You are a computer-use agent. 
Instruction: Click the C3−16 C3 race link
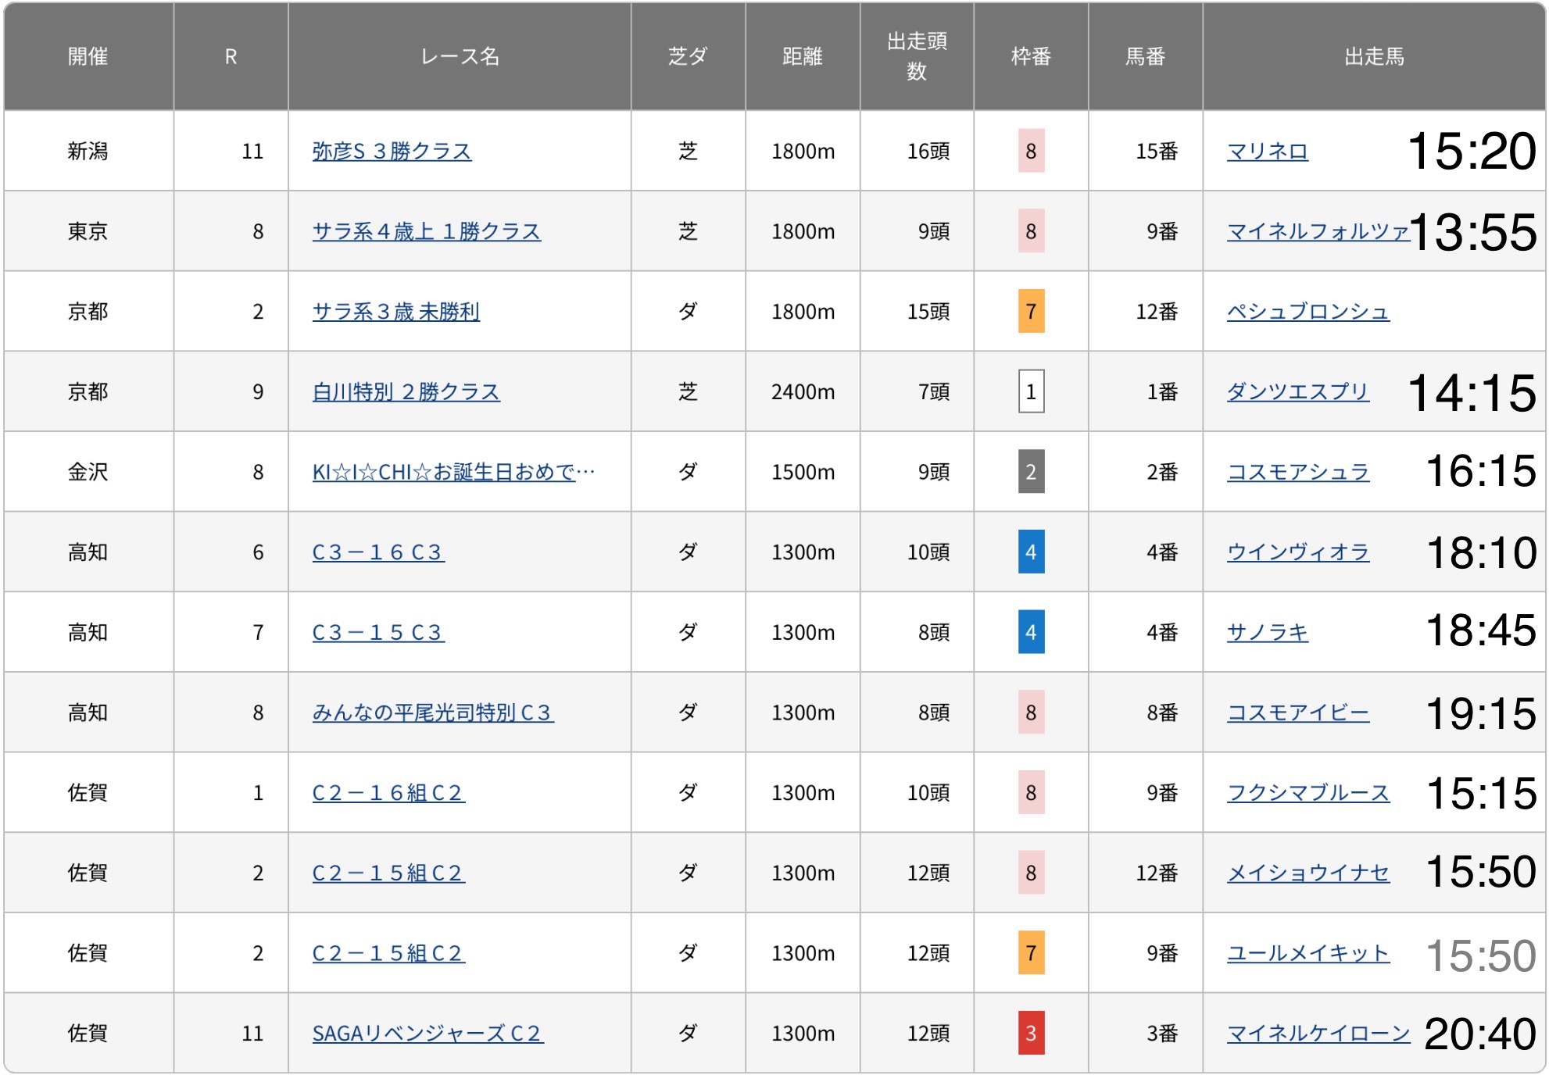(378, 552)
